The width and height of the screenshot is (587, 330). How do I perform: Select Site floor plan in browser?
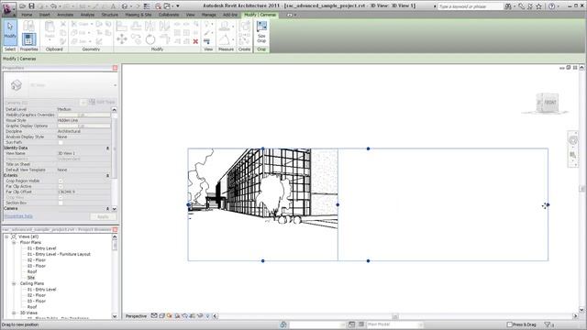[x=31, y=278]
